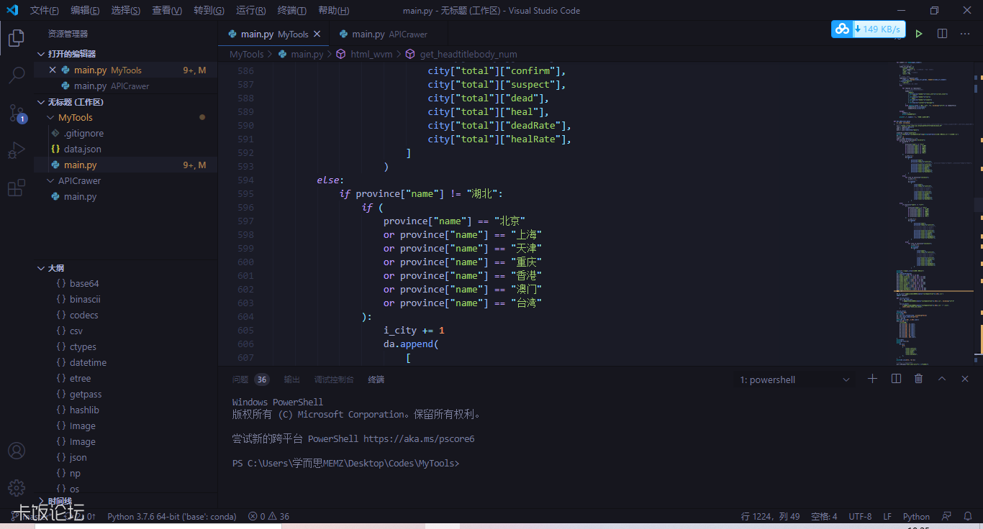Open the 查看(V) menu

167,10
